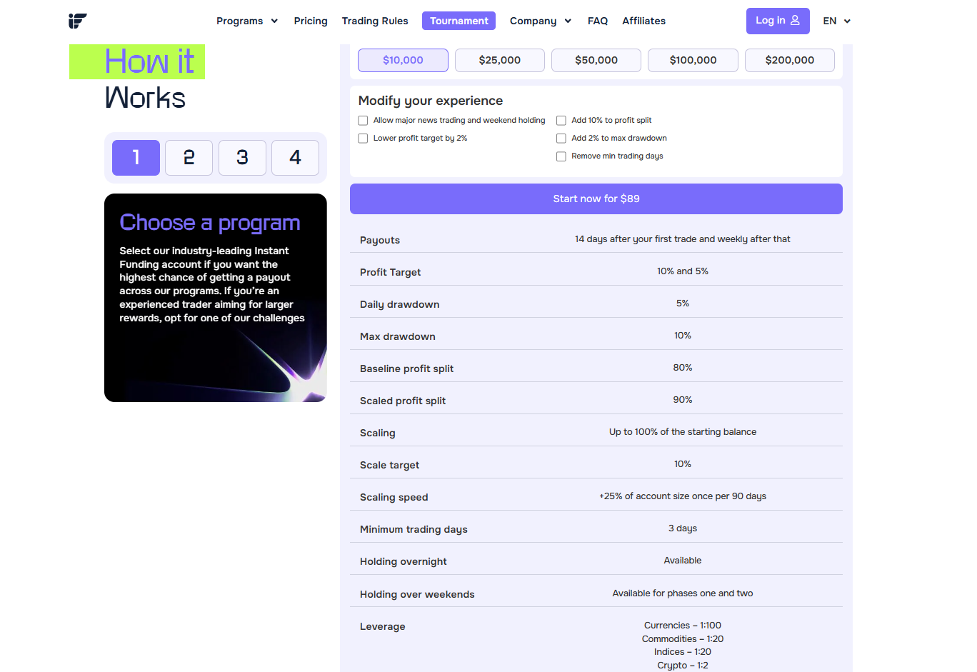This screenshot has height=672, width=977.
Task: Expand the Company dropdown chevron
Action: [x=568, y=21]
